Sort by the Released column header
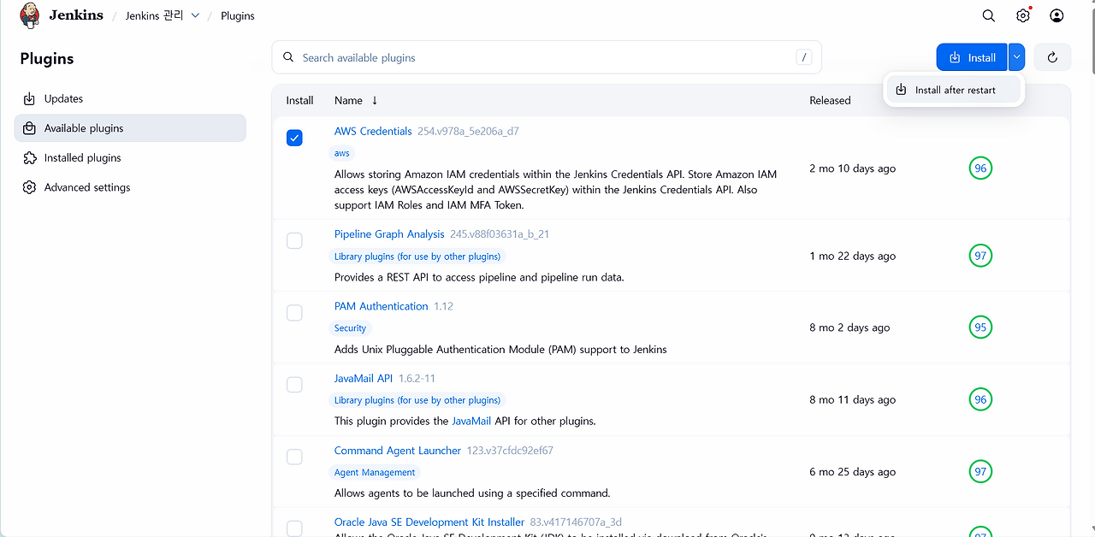The image size is (1095, 537). tap(830, 100)
